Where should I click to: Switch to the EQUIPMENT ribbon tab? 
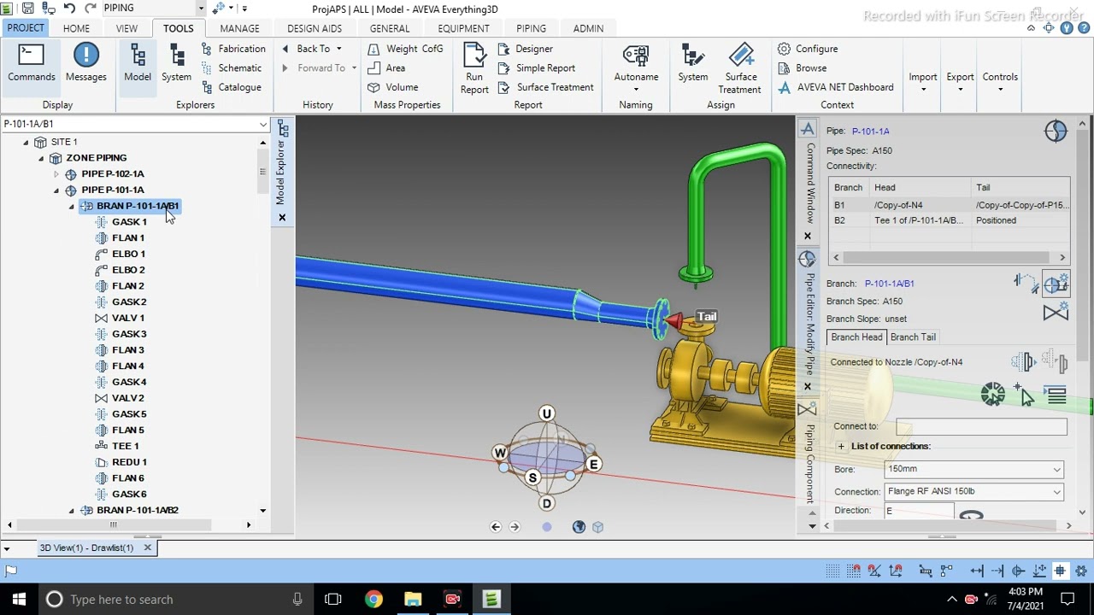pos(464,28)
